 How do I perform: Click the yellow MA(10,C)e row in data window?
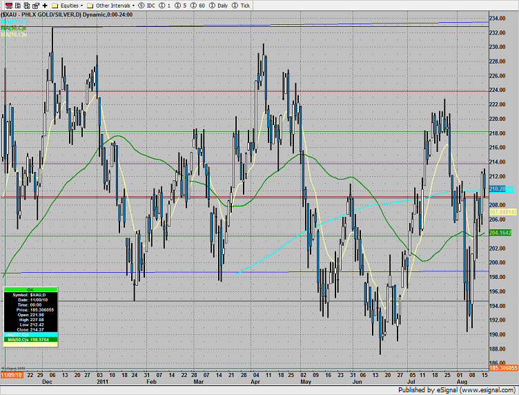click(x=30, y=345)
